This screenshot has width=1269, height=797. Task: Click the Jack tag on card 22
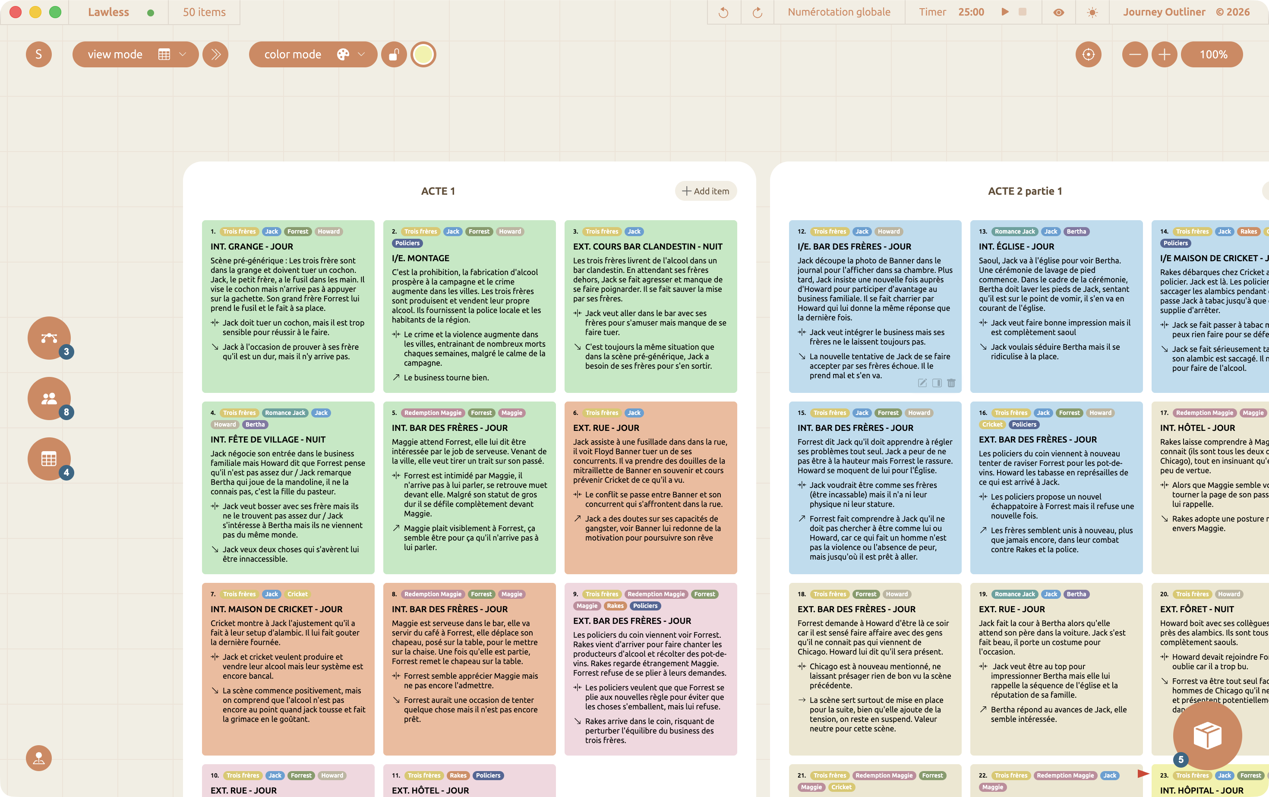coord(1110,775)
